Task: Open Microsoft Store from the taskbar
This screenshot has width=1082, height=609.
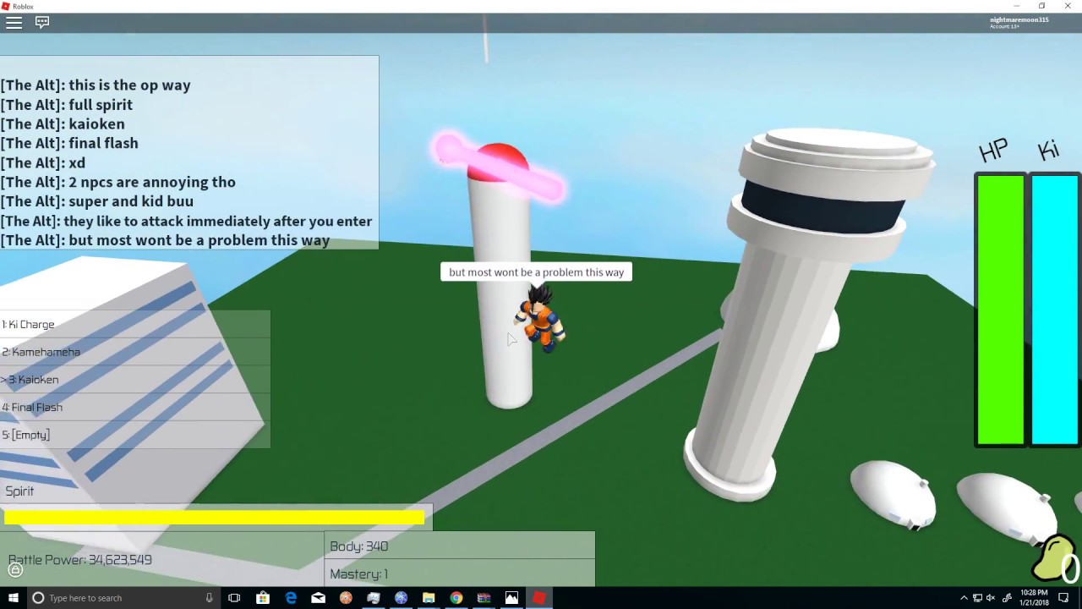Action: tap(263, 598)
